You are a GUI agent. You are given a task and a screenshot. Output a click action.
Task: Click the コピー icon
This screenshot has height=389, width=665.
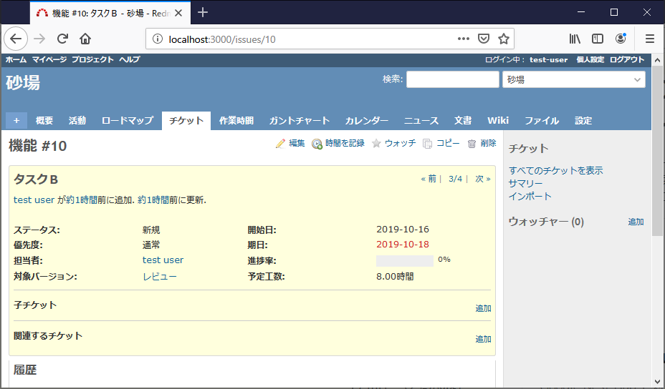click(428, 144)
